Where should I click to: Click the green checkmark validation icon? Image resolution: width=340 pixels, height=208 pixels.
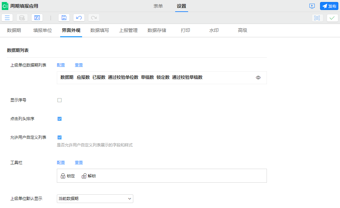(331, 18)
